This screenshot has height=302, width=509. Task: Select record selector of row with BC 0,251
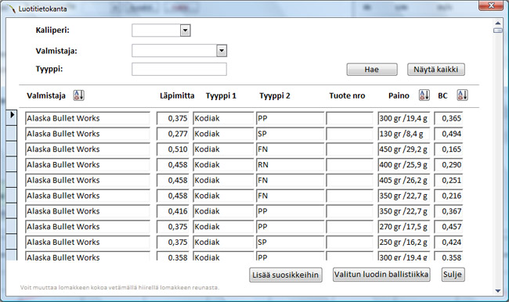pos(12,179)
